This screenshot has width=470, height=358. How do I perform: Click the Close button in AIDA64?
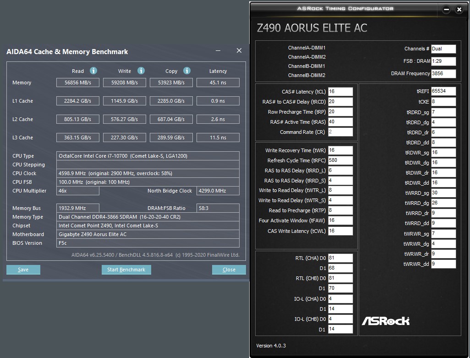click(x=229, y=270)
